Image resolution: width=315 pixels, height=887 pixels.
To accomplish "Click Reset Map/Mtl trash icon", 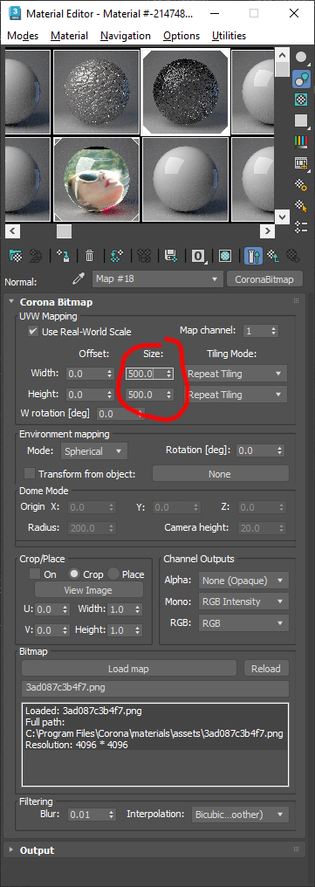I will pyautogui.click(x=89, y=257).
